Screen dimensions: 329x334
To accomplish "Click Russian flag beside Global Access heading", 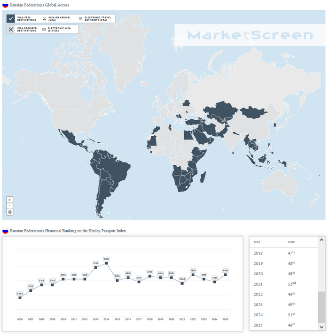I will click(x=5, y=5).
